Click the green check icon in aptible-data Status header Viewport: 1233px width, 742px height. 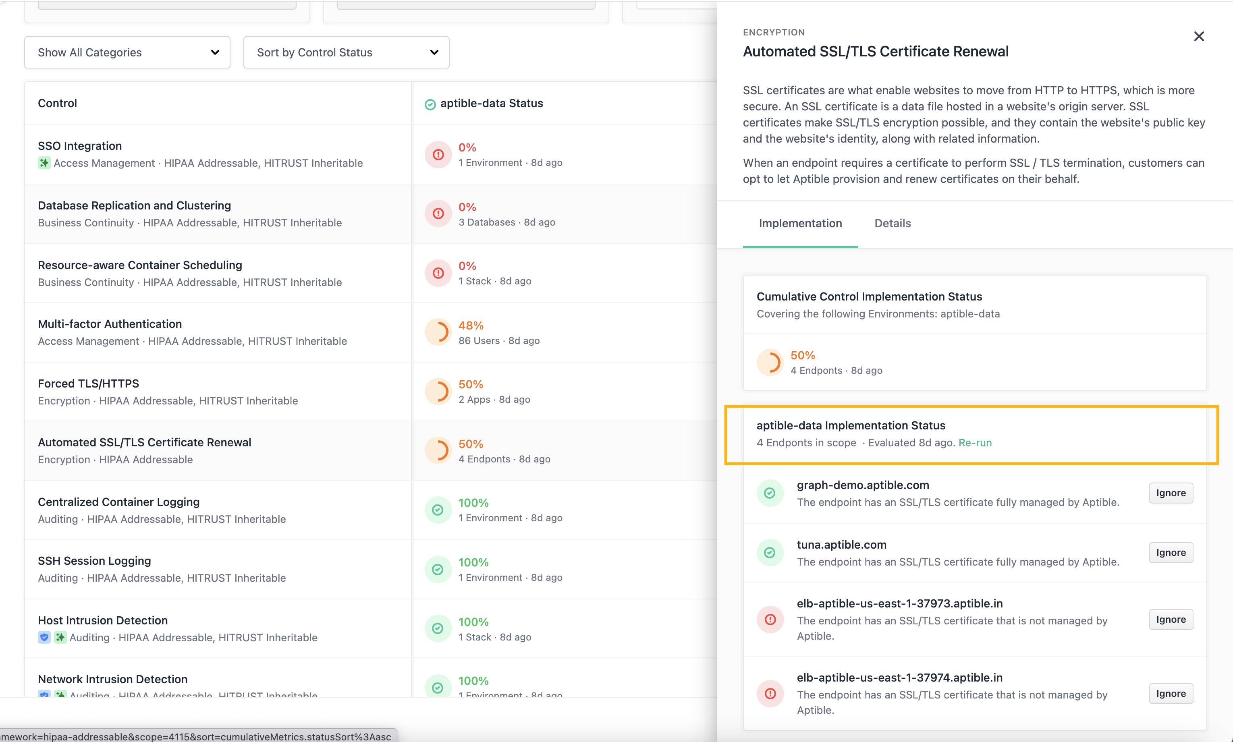[x=430, y=104]
